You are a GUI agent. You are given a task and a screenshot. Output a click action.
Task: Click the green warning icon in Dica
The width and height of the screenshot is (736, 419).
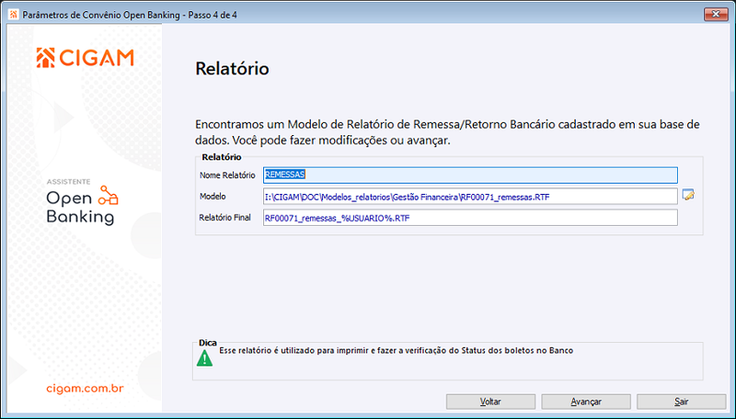(204, 358)
